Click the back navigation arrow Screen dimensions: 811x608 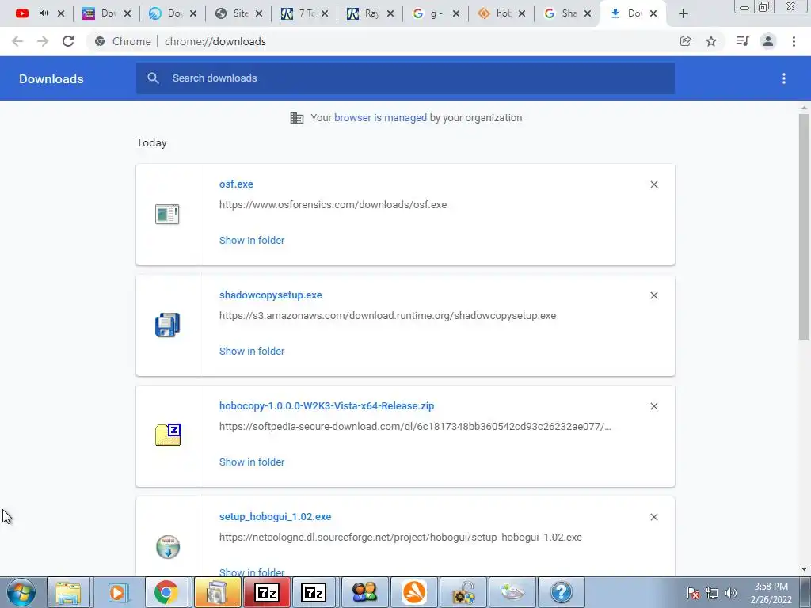17,41
